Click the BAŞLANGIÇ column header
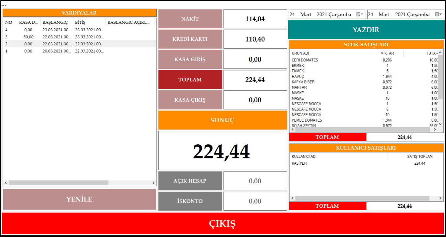The height and width of the screenshot is (237, 446). (56, 22)
